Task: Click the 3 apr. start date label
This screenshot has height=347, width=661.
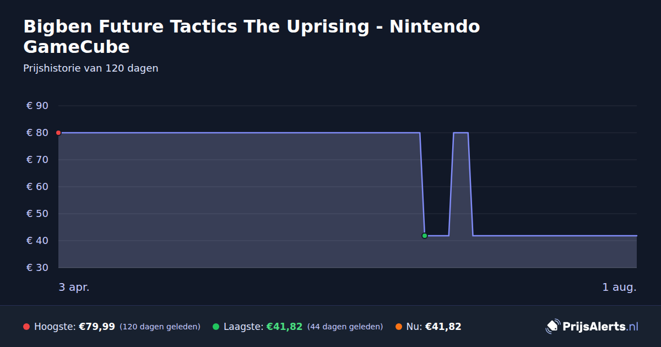Action: point(74,287)
